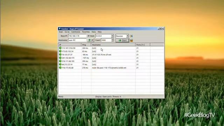Sort by the Ping column header
The image size is (224, 126).
pos(86,45)
